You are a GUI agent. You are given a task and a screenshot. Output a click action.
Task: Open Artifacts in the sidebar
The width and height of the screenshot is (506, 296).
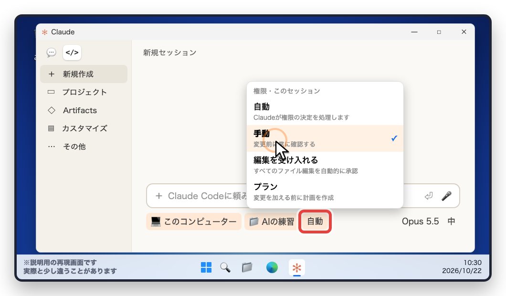(x=84, y=110)
